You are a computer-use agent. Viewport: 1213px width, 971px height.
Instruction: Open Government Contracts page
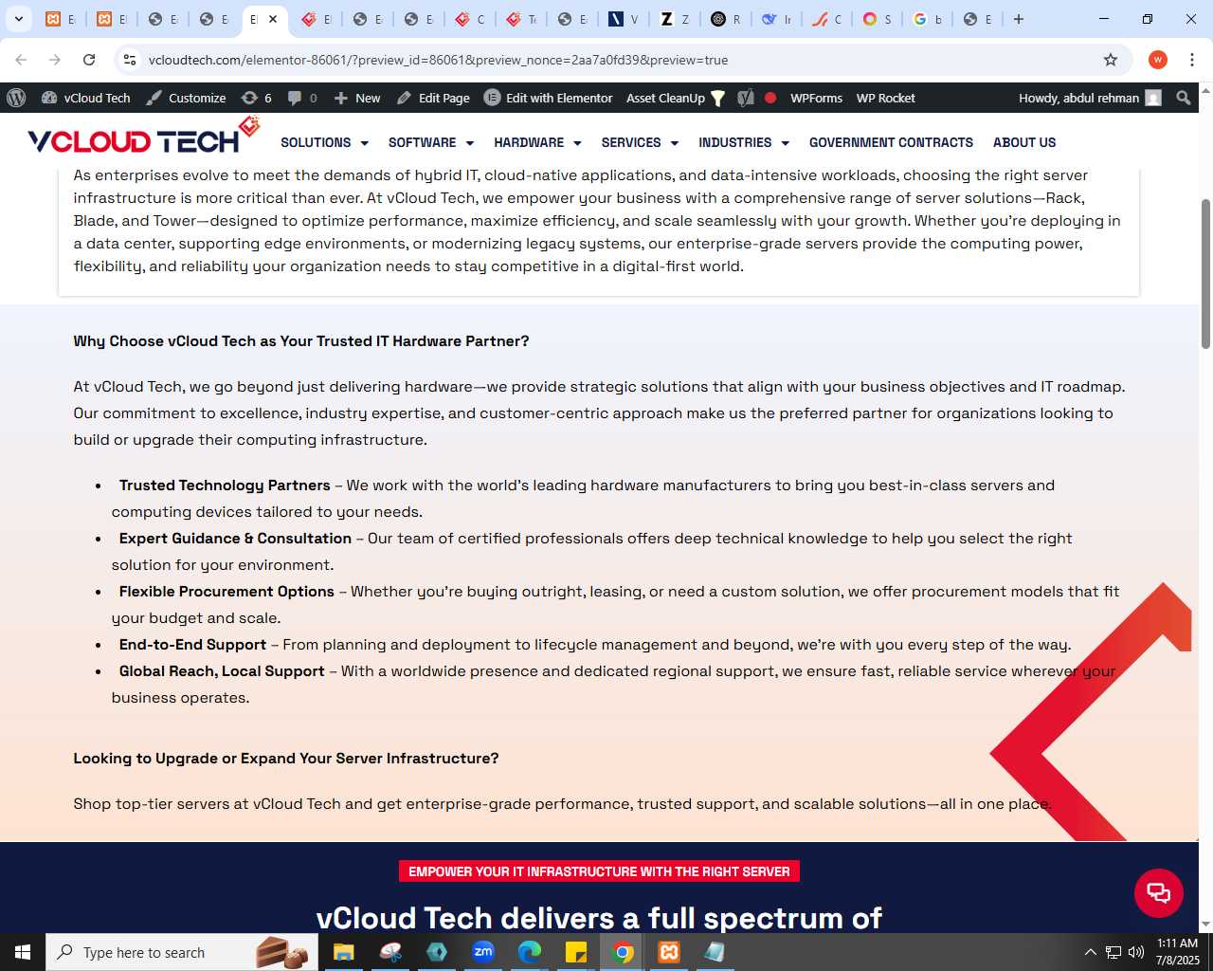click(891, 142)
